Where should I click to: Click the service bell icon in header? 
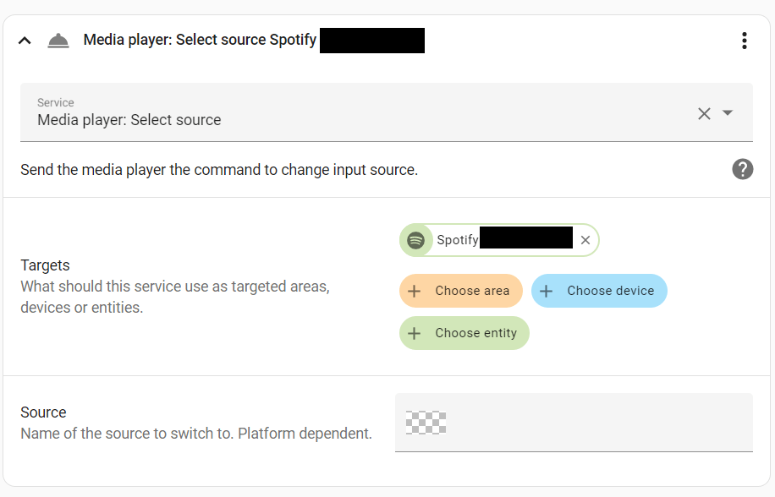pos(58,41)
